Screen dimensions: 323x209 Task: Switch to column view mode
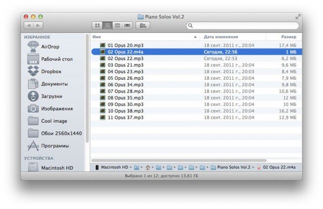coord(117,25)
